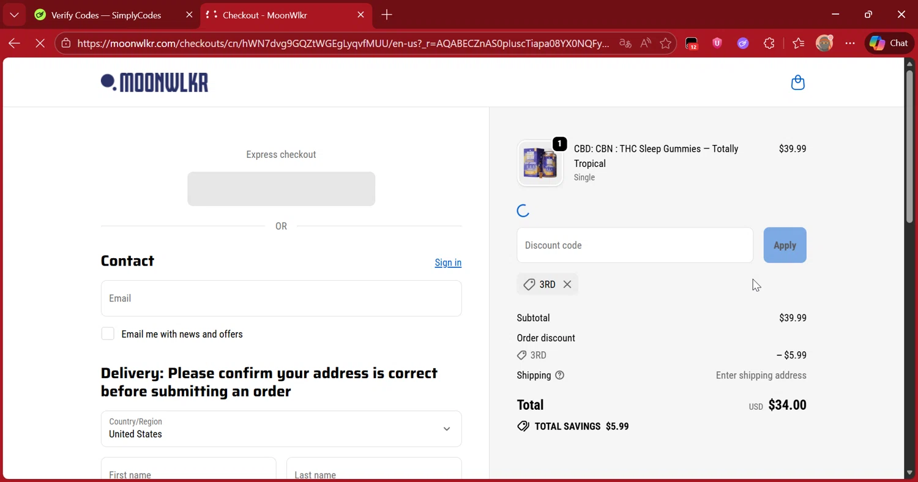This screenshot has width=918, height=482.
Task: Focus the First name field
Action: pyautogui.click(x=188, y=469)
